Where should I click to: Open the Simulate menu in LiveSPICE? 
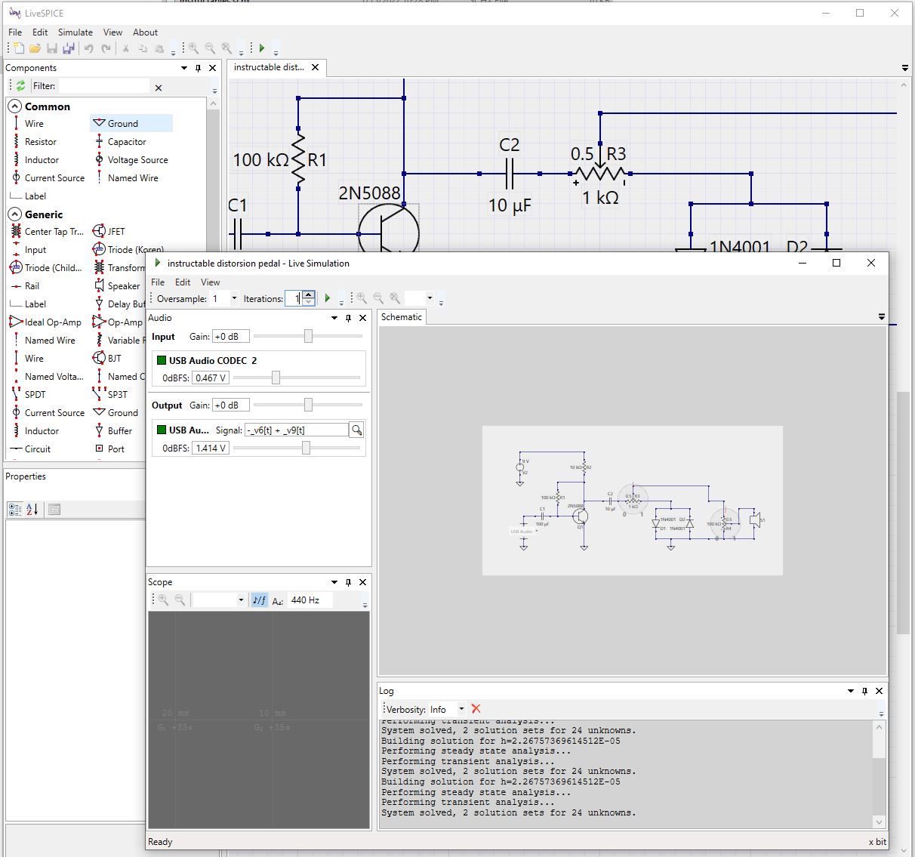[75, 32]
